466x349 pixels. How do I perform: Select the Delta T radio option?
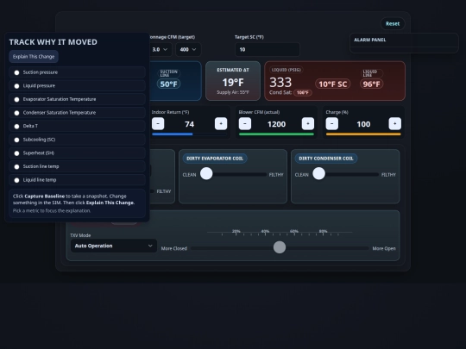16,126
